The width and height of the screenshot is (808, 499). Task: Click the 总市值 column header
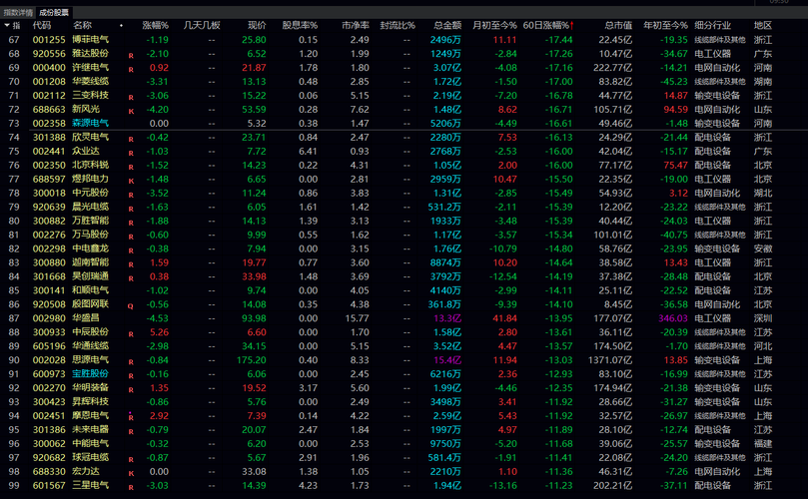[x=618, y=25]
